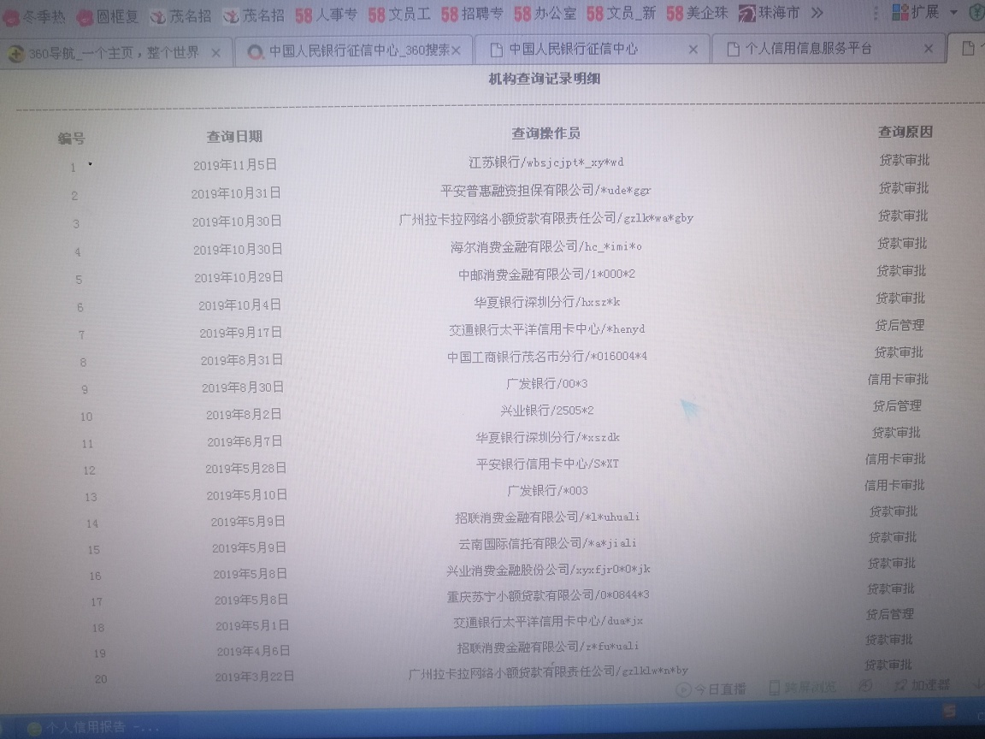Close the 360导航_一个主页，整个世界 tab
Viewport: 985px width, 739px height.
click(216, 53)
